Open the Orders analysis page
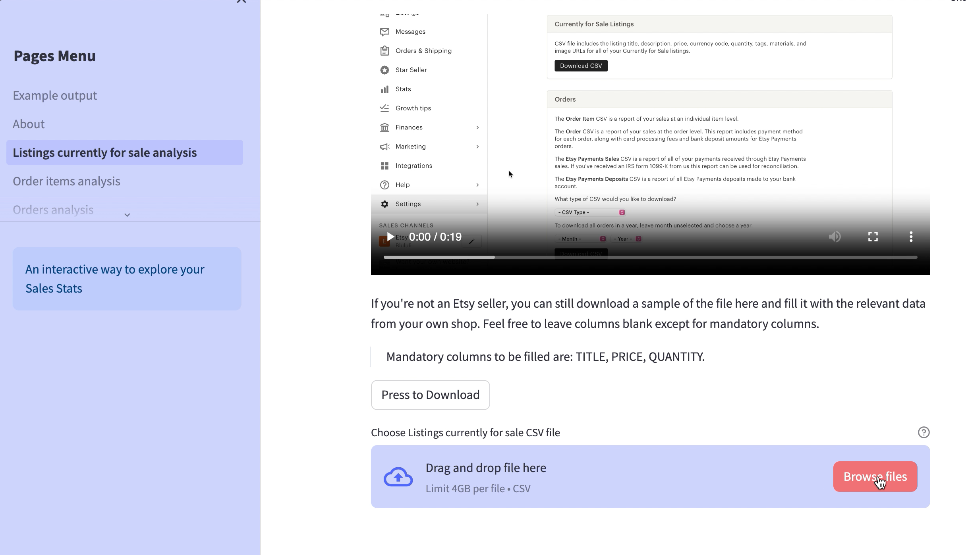 tap(53, 210)
